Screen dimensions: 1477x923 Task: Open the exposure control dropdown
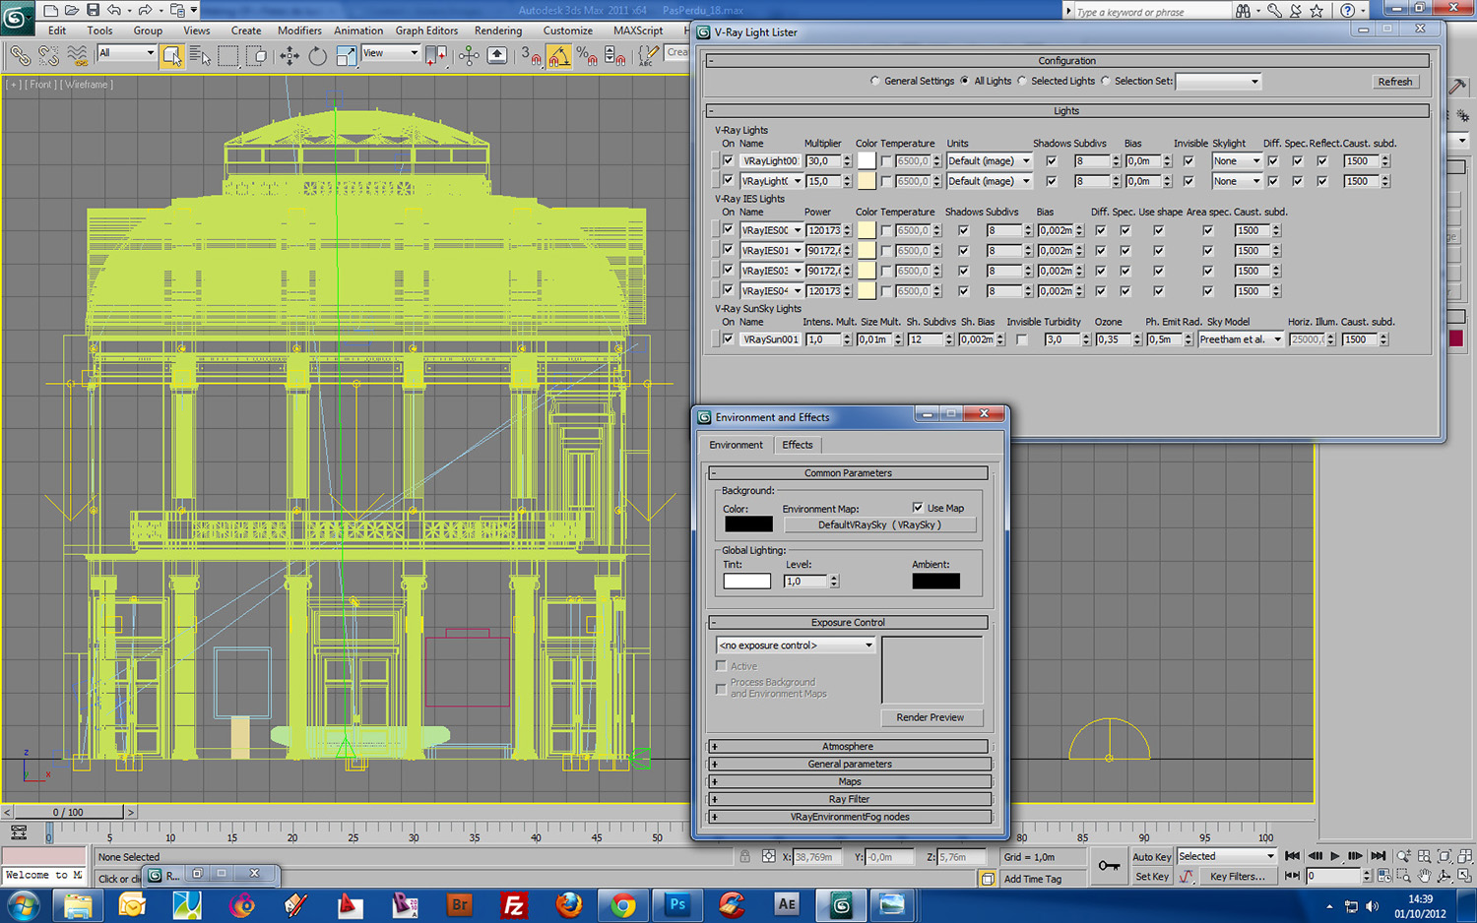(x=796, y=646)
